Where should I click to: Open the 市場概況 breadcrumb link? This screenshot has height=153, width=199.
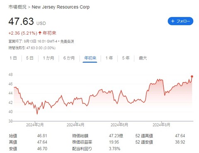[x=17, y=7]
